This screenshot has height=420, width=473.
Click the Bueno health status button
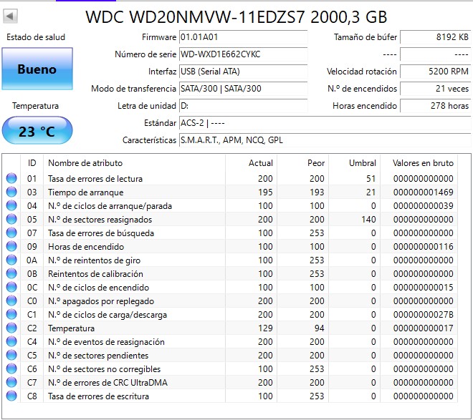tap(37, 69)
